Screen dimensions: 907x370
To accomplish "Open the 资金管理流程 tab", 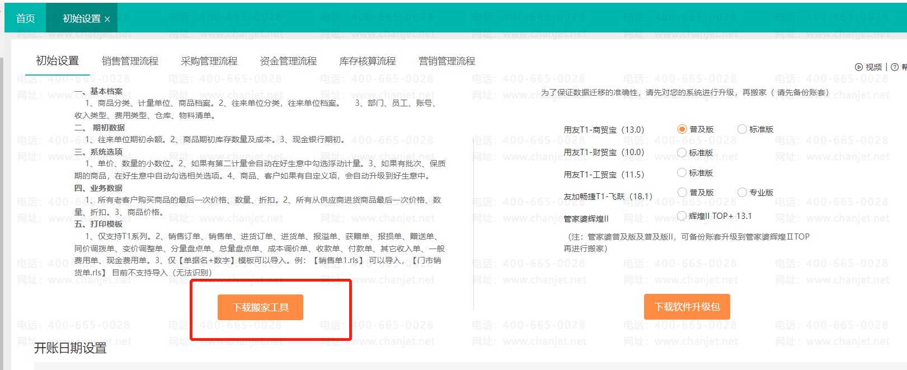I will [x=288, y=61].
